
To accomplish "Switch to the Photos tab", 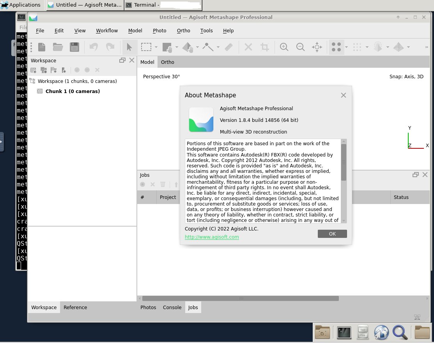I will (148, 307).
